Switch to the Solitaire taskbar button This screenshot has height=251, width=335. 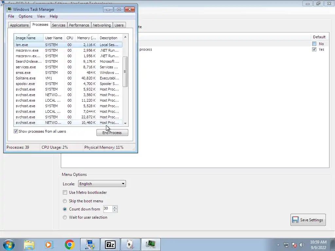(x=131, y=244)
